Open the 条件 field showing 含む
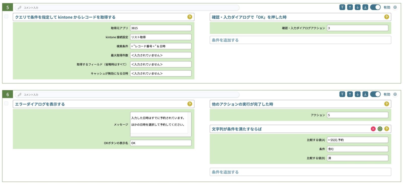Viewport: 403px width, 185px height. (357, 149)
